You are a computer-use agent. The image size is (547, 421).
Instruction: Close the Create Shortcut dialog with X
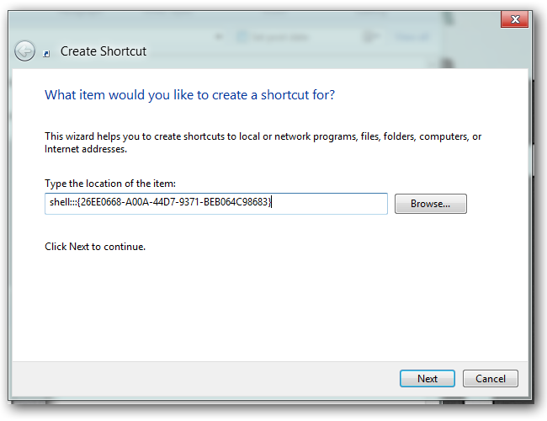click(513, 19)
